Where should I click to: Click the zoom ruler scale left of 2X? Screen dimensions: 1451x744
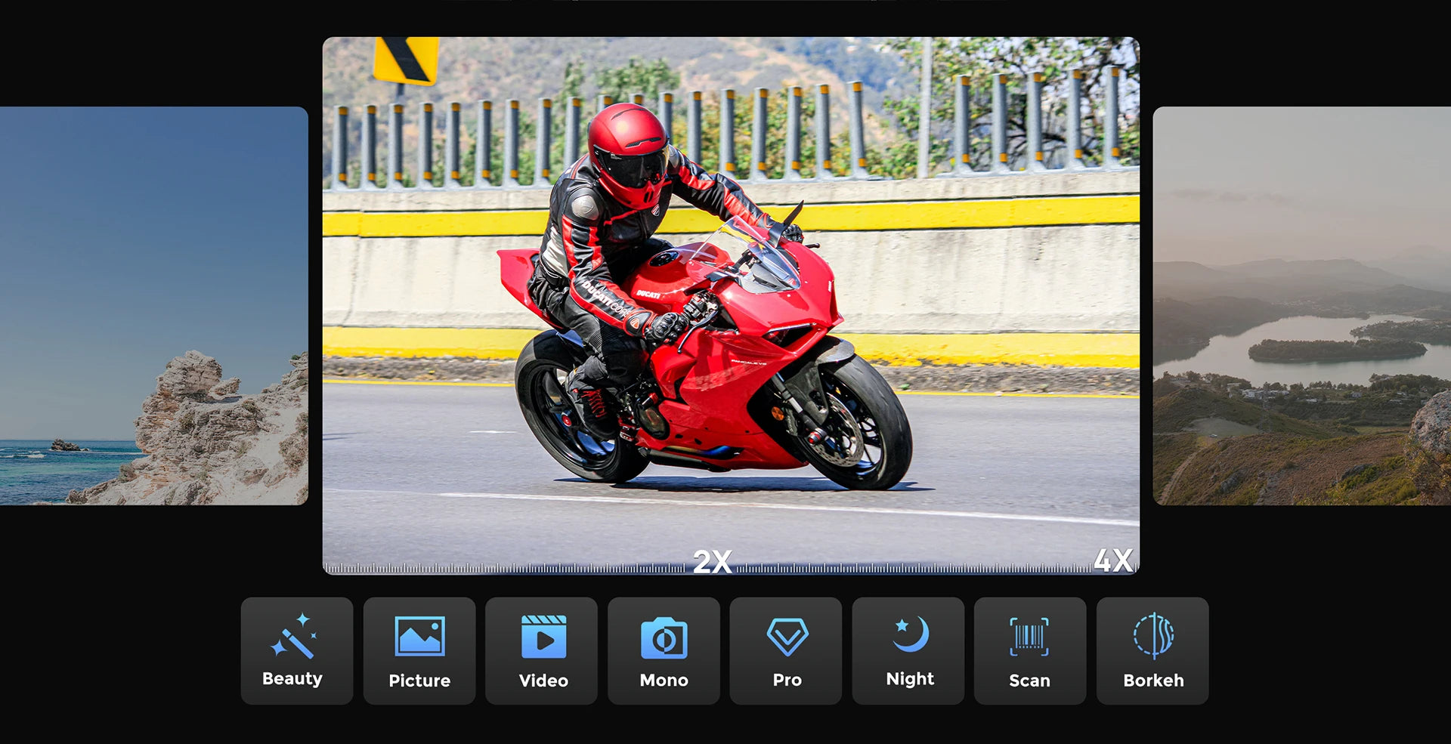pyautogui.click(x=506, y=568)
